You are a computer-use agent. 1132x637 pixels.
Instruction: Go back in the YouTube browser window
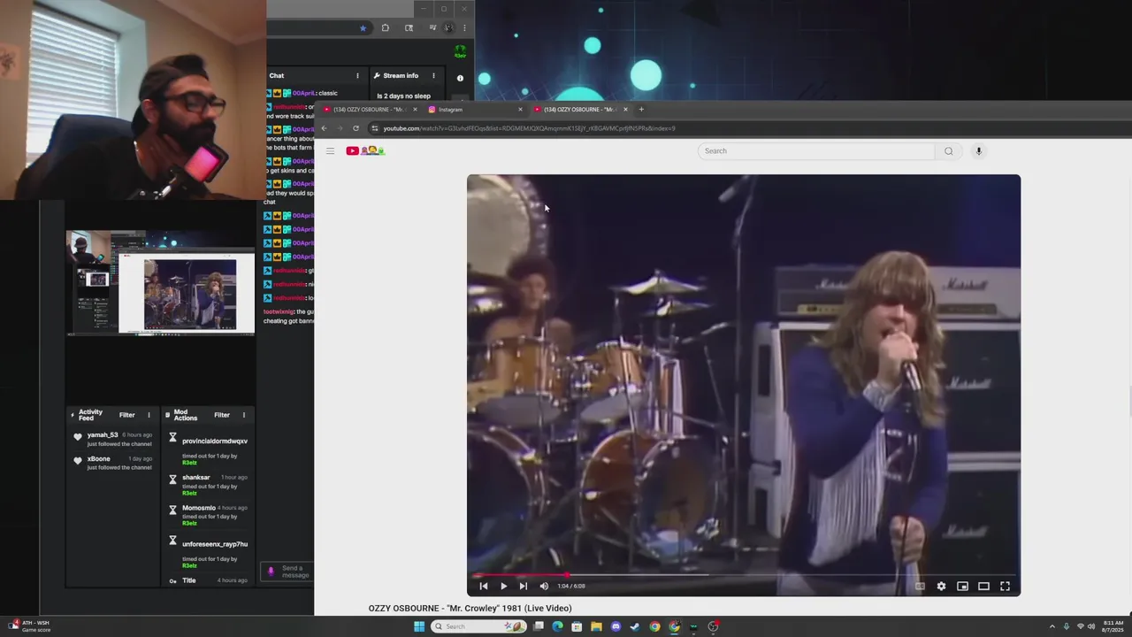(324, 128)
